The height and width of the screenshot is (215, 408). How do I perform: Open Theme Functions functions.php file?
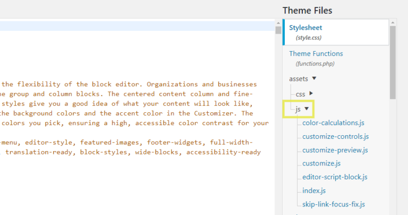click(316, 59)
